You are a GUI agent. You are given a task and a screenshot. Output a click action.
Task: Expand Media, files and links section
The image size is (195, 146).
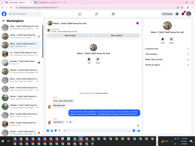point(167,60)
